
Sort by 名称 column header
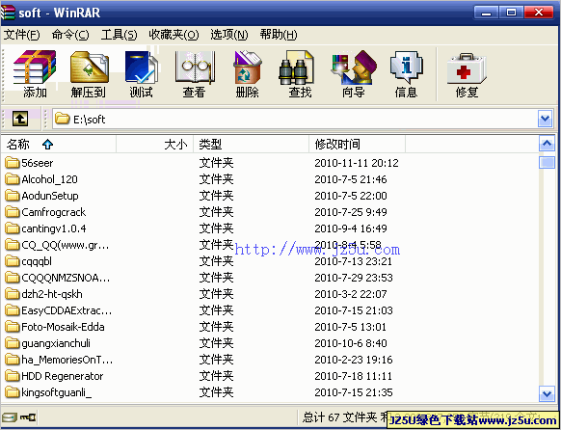pos(59,145)
